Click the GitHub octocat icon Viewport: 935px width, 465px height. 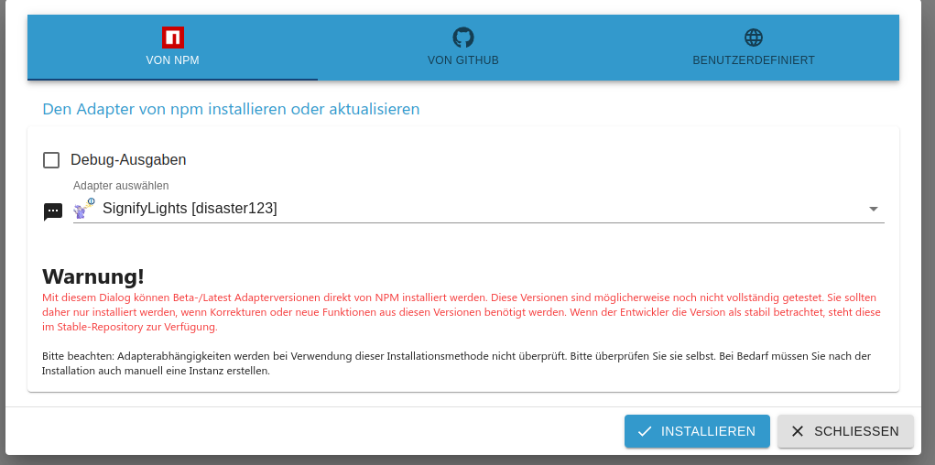click(463, 38)
